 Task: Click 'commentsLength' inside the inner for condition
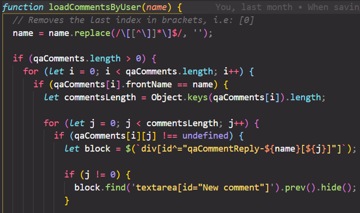(182, 123)
